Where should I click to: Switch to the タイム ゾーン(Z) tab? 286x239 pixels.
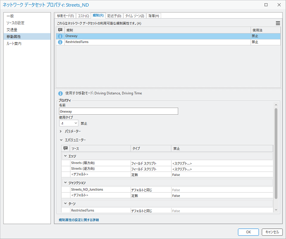coord(135,16)
